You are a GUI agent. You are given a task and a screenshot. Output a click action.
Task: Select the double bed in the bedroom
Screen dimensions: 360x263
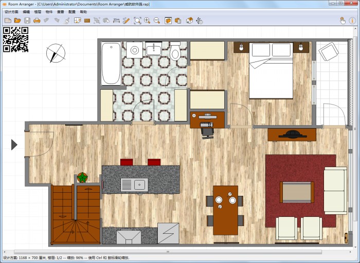pyautogui.click(x=271, y=71)
